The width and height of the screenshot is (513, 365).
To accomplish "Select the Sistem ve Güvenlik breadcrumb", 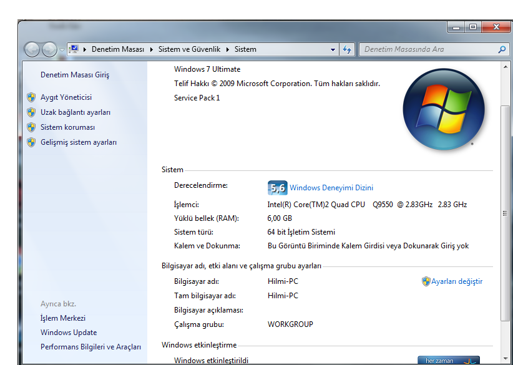I will point(190,49).
